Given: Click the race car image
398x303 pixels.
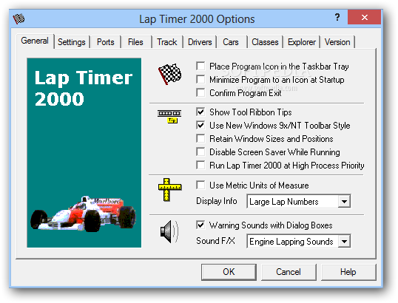Looking at the screenshot, I should 83,214.
